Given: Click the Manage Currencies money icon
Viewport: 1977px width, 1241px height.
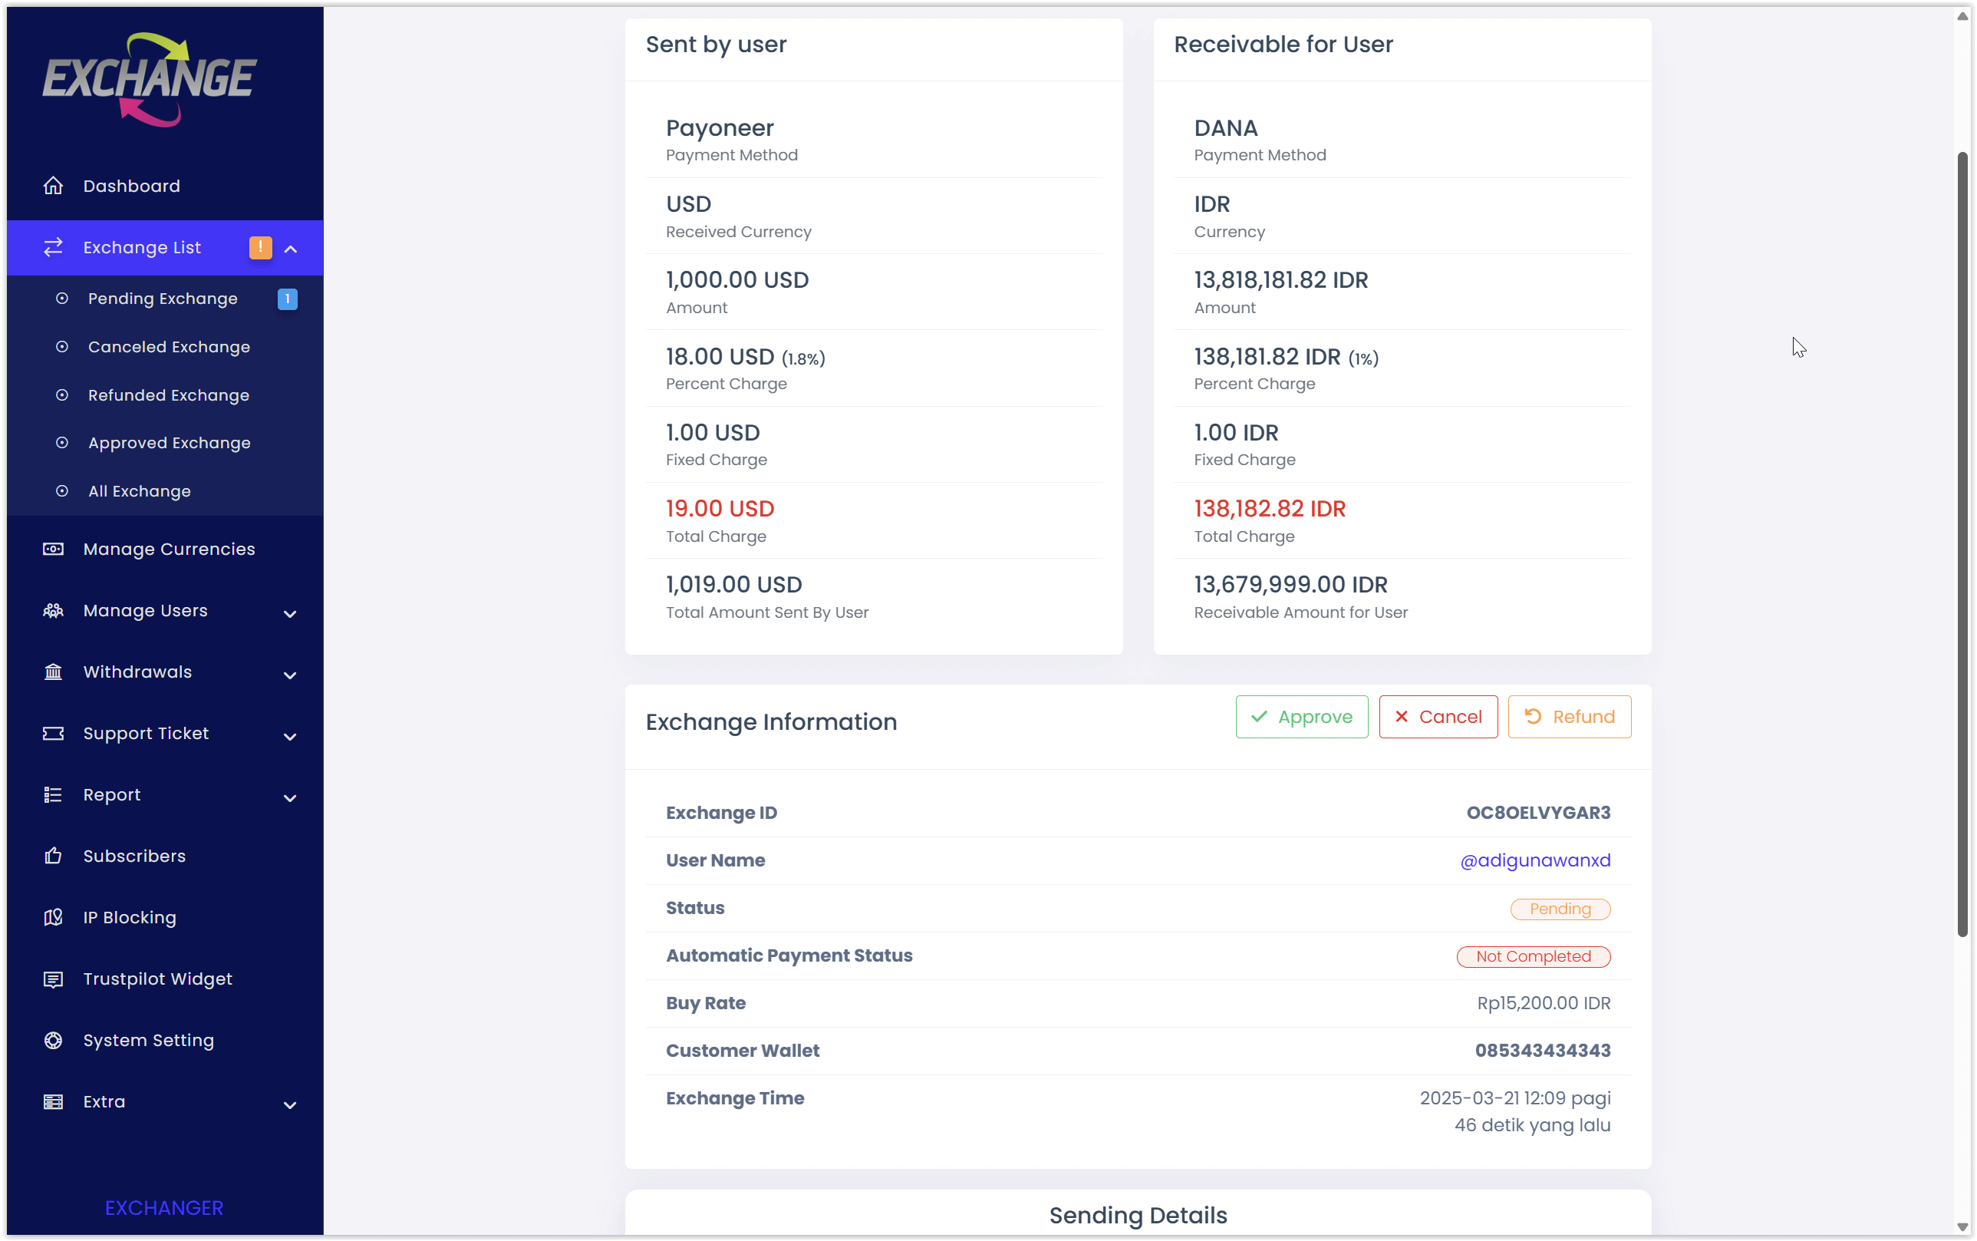Looking at the screenshot, I should click(54, 549).
